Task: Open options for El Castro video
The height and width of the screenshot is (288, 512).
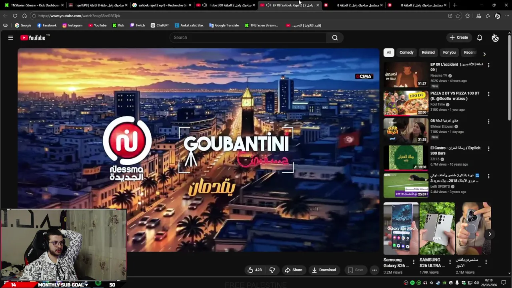Action: (x=488, y=148)
